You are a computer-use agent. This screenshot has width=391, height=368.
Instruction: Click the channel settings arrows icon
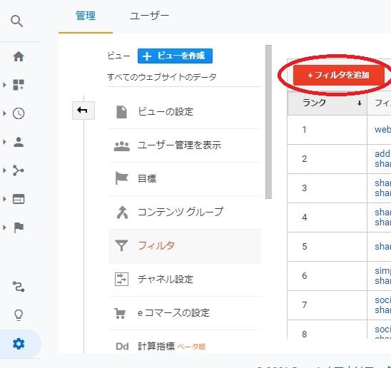[x=121, y=279]
